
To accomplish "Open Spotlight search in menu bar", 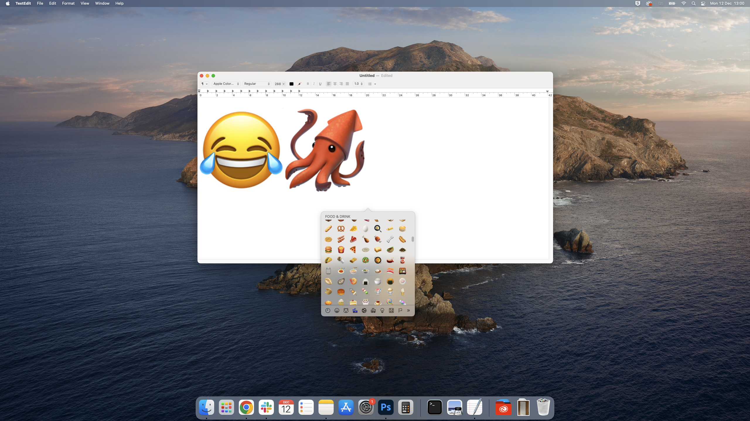I will [x=693, y=4].
